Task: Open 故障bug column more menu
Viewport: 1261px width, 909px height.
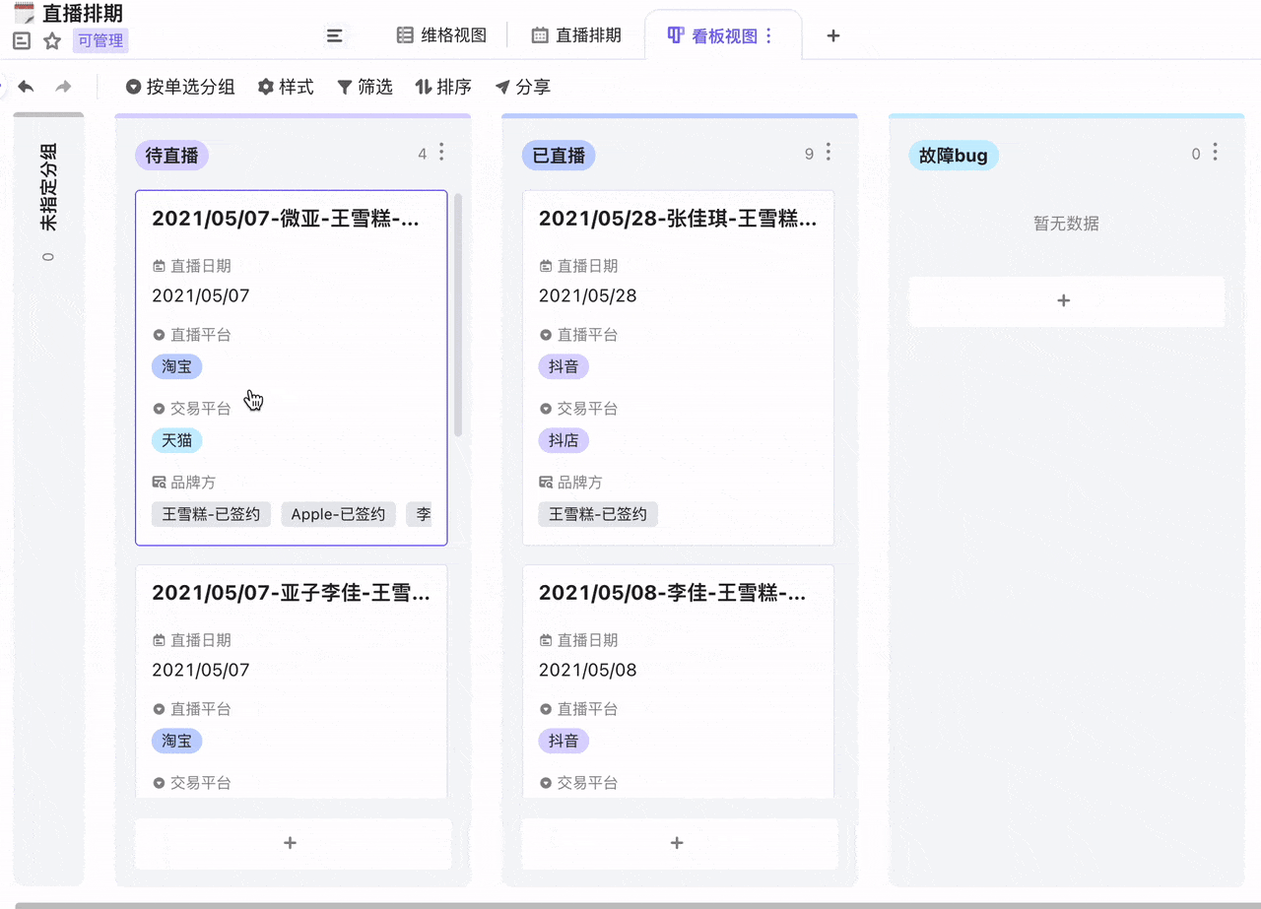Action: click(1216, 152)
